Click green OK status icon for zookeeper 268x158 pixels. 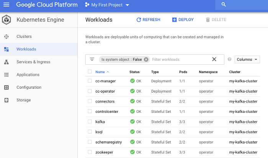pos(132,152)
